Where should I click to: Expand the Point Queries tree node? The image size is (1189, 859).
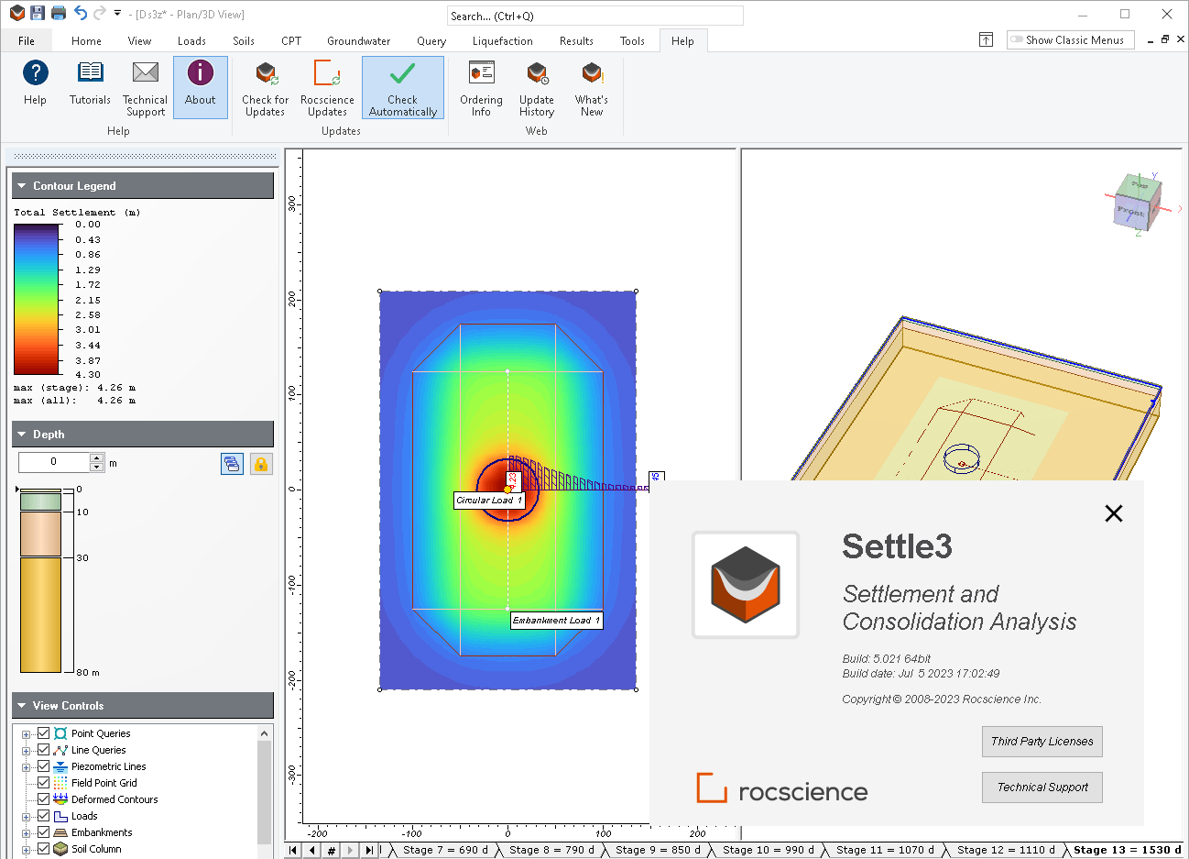[x=27, y=734]
